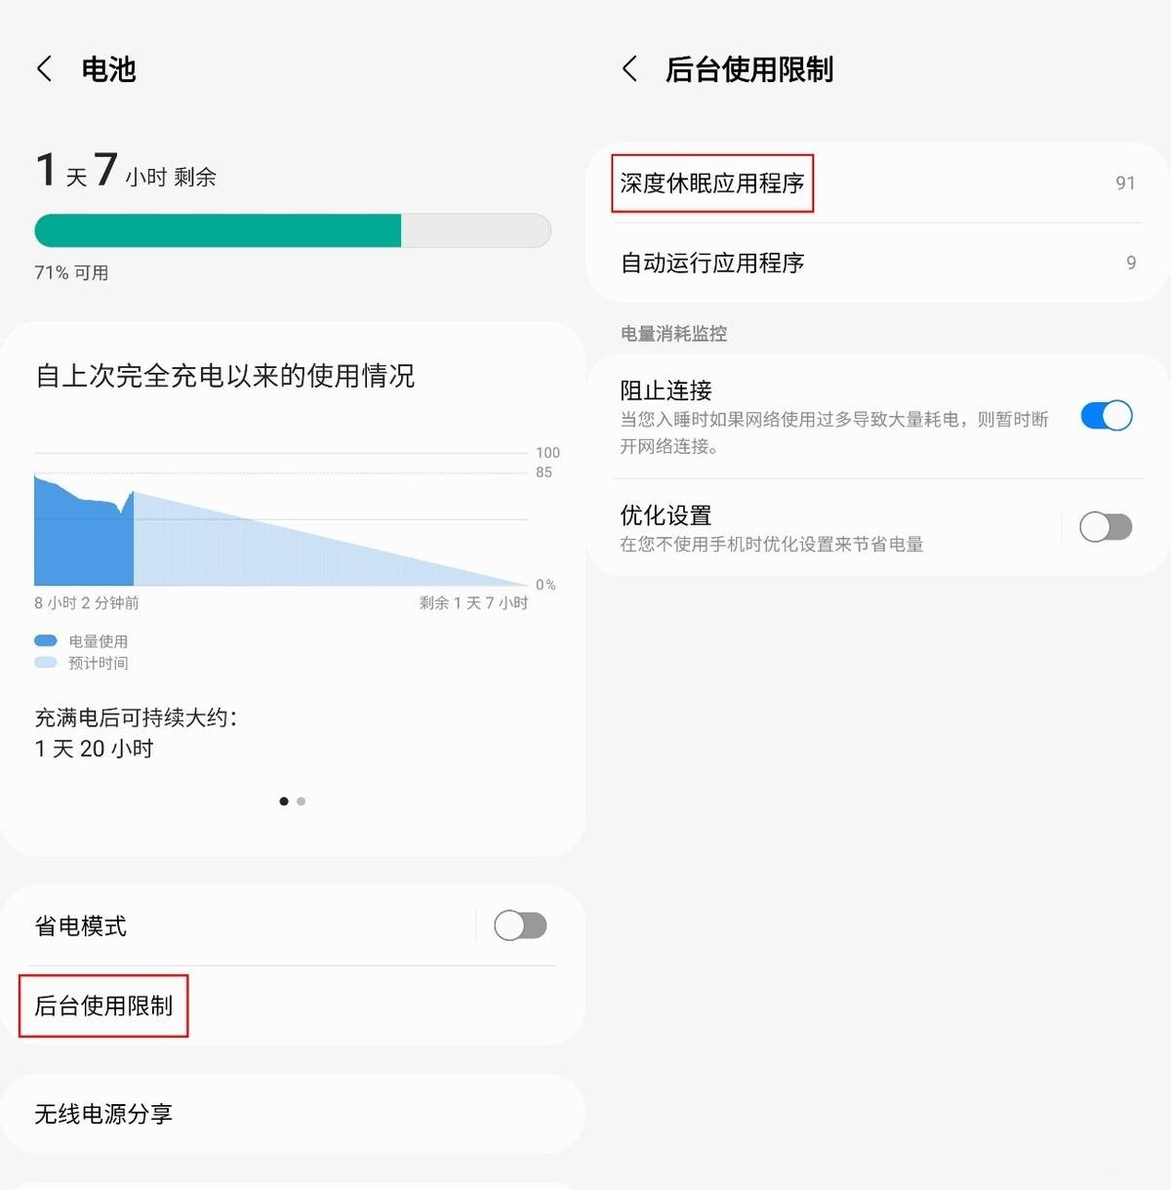This screenshot has width=1171, height=1190.
Task: Tap the 预计时间 legend icon
Action: point(46,663)
